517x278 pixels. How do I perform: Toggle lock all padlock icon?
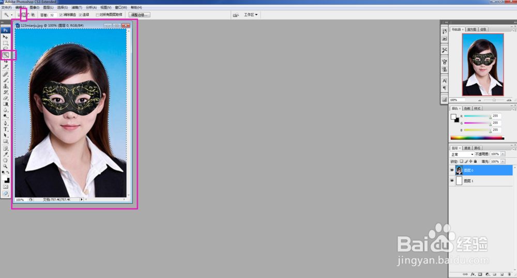point(475,161)
